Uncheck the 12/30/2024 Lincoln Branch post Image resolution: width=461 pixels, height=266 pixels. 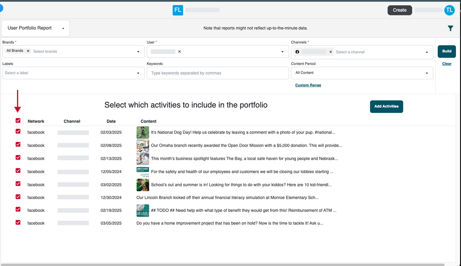[x=18, y=197]
